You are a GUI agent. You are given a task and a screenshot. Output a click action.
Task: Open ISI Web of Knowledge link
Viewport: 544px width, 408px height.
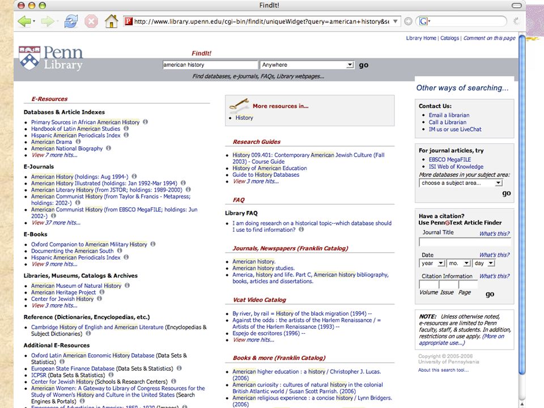click(456, 167)
